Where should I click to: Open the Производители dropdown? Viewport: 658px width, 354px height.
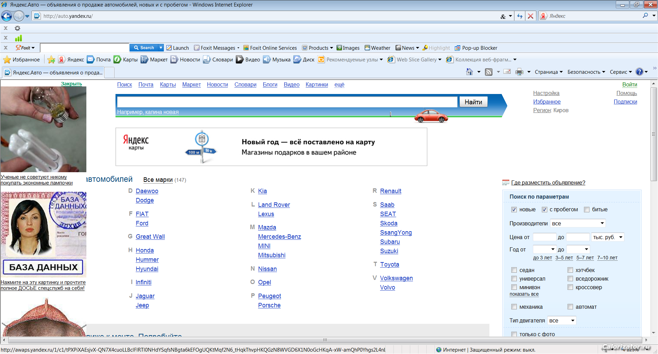click(x=578, y=223)
